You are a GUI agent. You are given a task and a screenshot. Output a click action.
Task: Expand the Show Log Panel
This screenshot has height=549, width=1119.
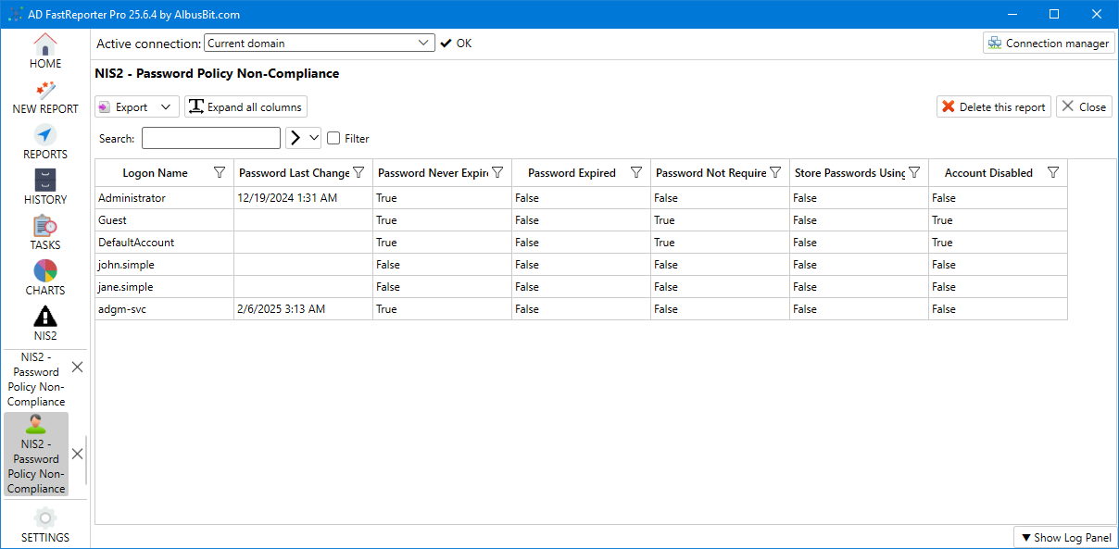1063,537
